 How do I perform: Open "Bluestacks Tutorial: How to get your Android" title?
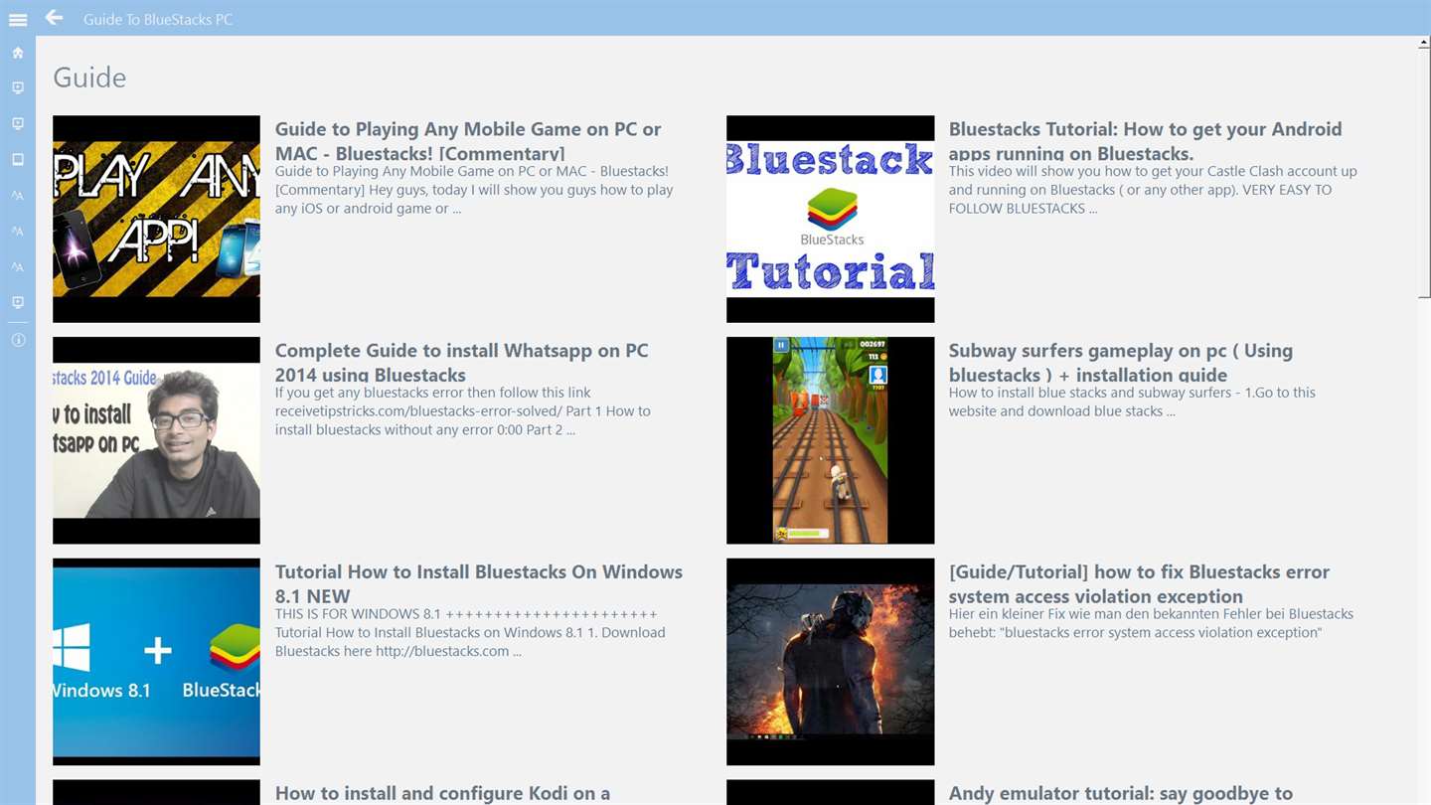click(1145, 141)
